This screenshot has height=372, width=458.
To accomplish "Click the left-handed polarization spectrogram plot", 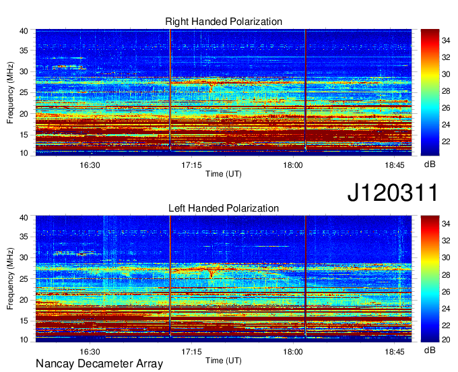I will (224, 279).
